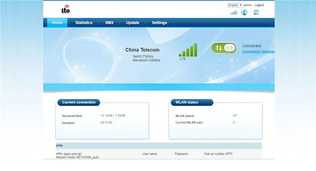The height and width of the screenshot is (171, 316).
Task: Open the English language dropdown
Action: pyautogui.click(x=235, y=5)
